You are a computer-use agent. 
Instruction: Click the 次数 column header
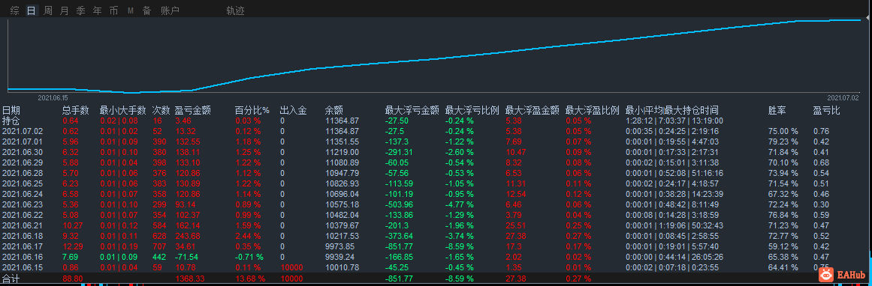click(161, 110)
